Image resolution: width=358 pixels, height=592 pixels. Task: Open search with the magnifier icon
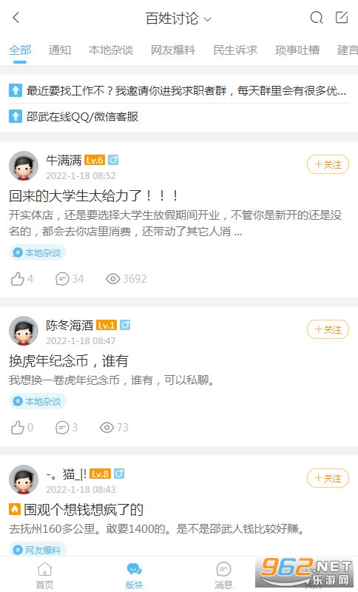pos(316,17)
